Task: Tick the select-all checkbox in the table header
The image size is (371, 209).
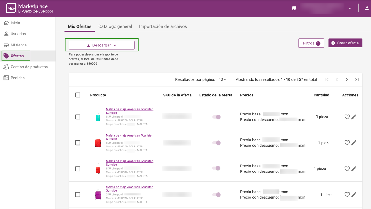Action: click(x=78, y=95)
